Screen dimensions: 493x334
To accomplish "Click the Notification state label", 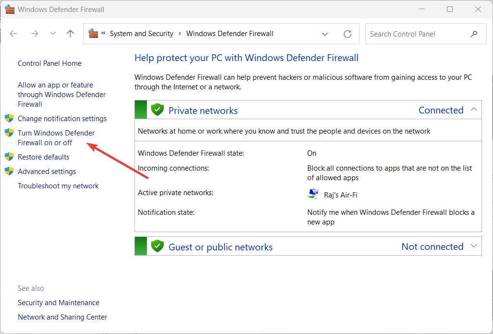I will click(x=166, y=212).
